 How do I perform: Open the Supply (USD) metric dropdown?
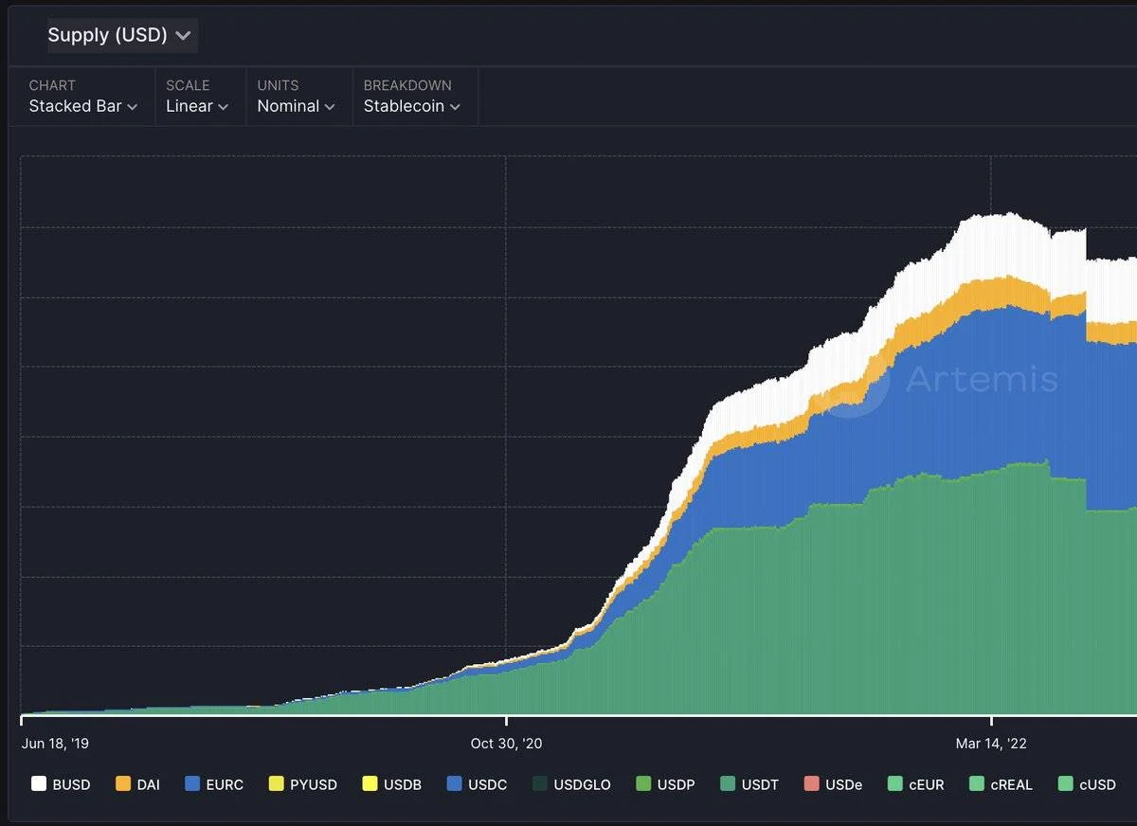pos(121,35)
